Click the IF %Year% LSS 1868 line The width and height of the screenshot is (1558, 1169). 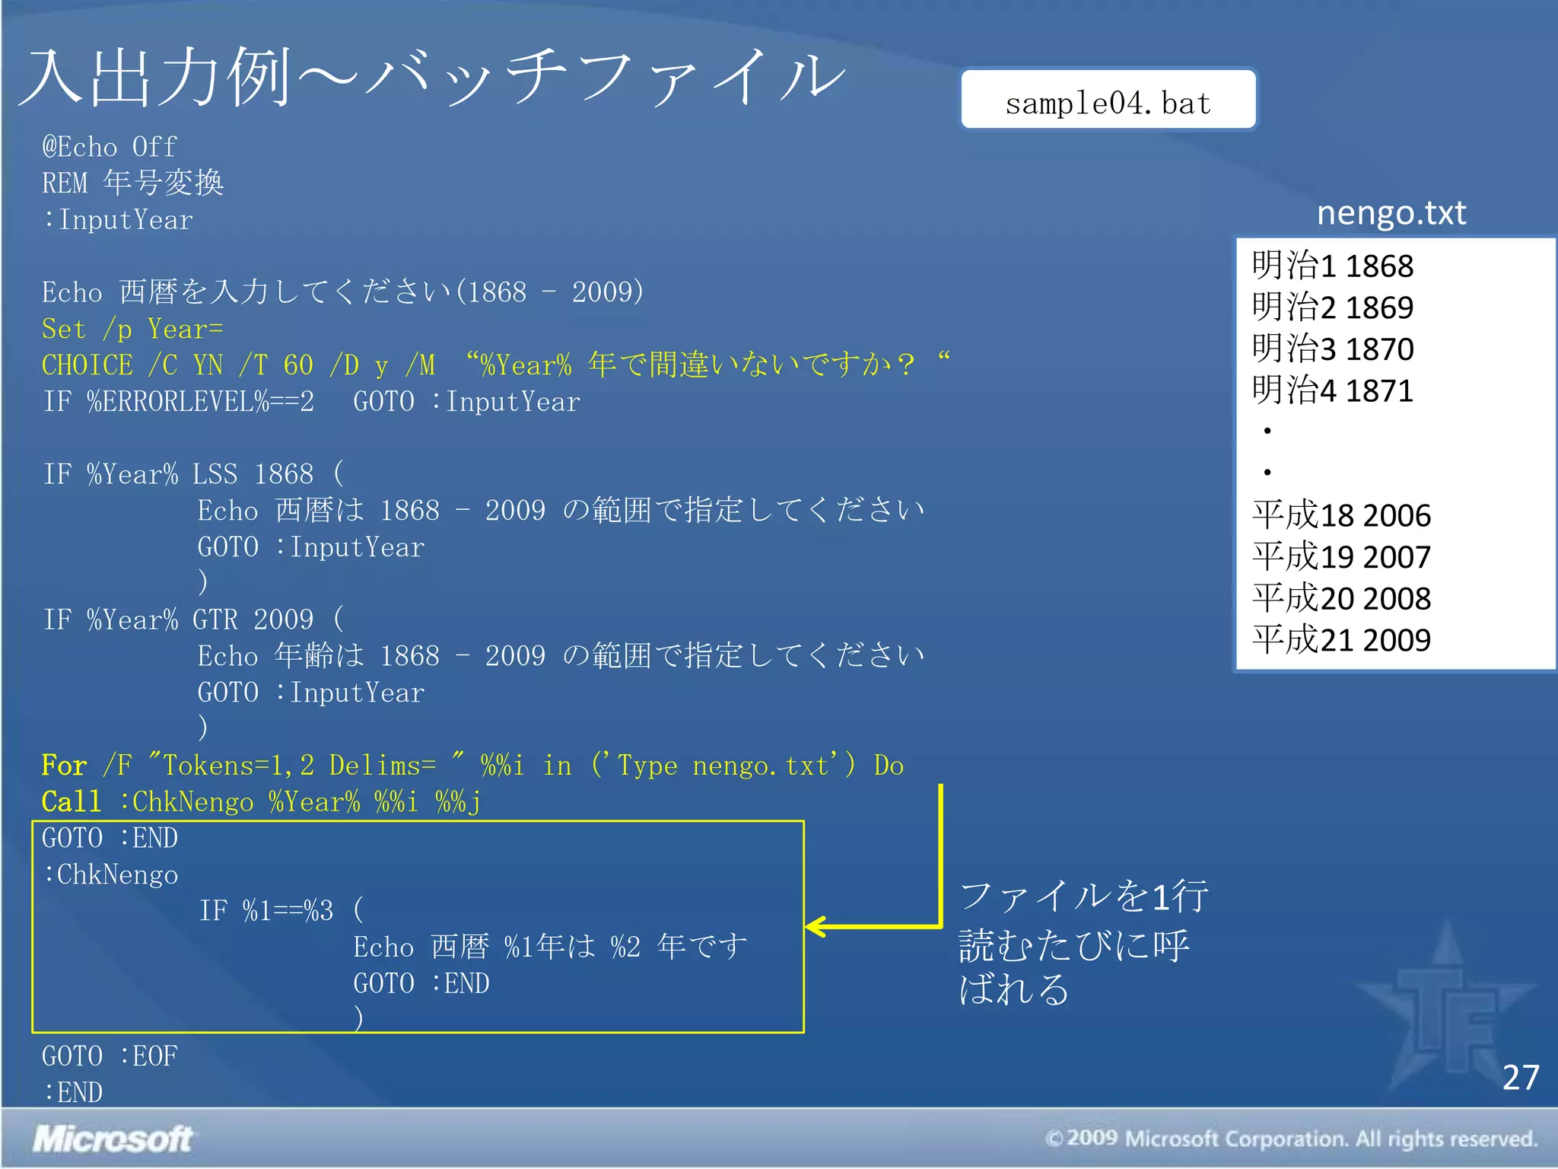pyautogui.click(x=193, y=474)
